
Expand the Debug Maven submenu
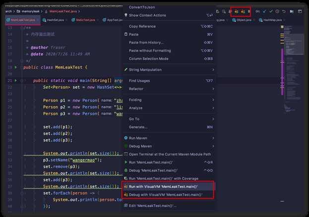pyautogui.click(x=213, y=146)
